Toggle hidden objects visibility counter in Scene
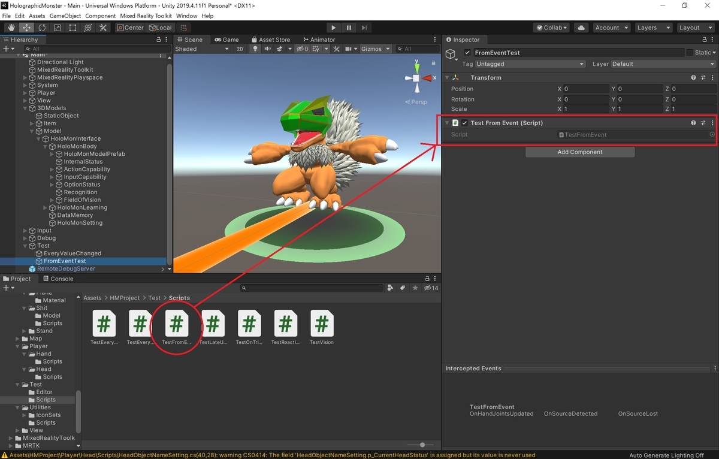Screen dimensions: 719x459 click(303, 49)
